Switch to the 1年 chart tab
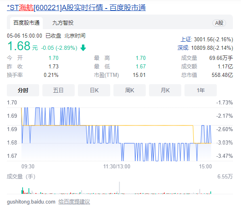 click(x=200, y=90)
